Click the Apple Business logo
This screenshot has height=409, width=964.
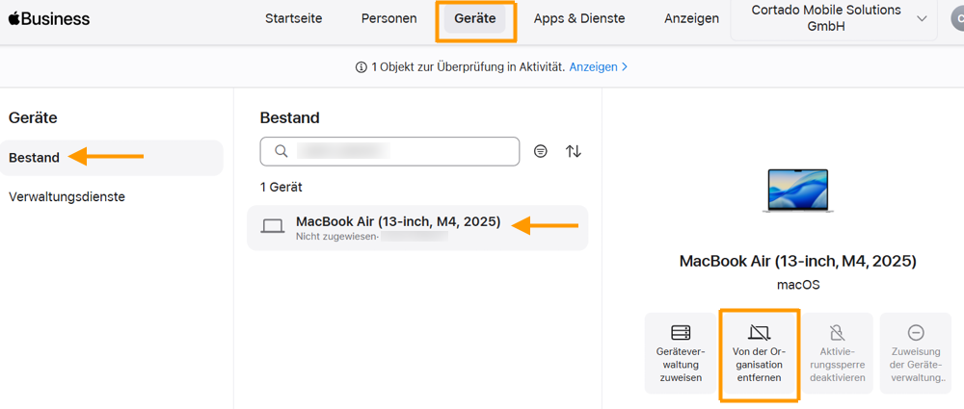[49, 19]
